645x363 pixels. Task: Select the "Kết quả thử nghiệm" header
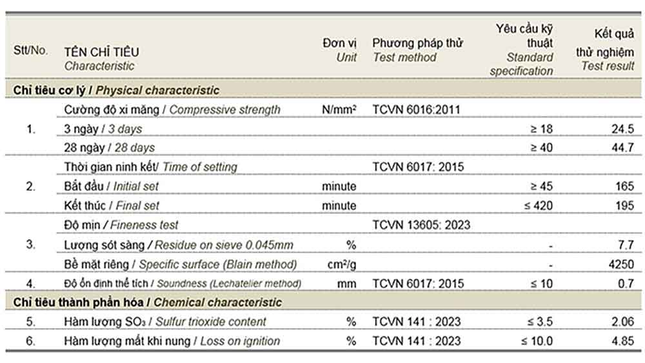(x=605, y=50)
